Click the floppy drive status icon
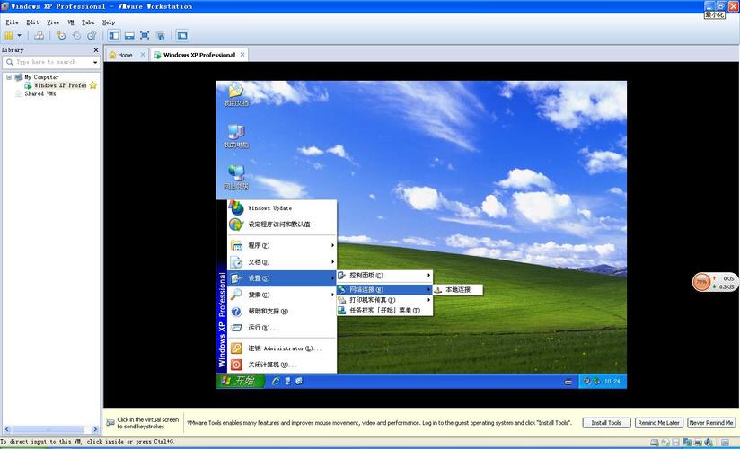This screenshot has height=449, width=740. 676,443
